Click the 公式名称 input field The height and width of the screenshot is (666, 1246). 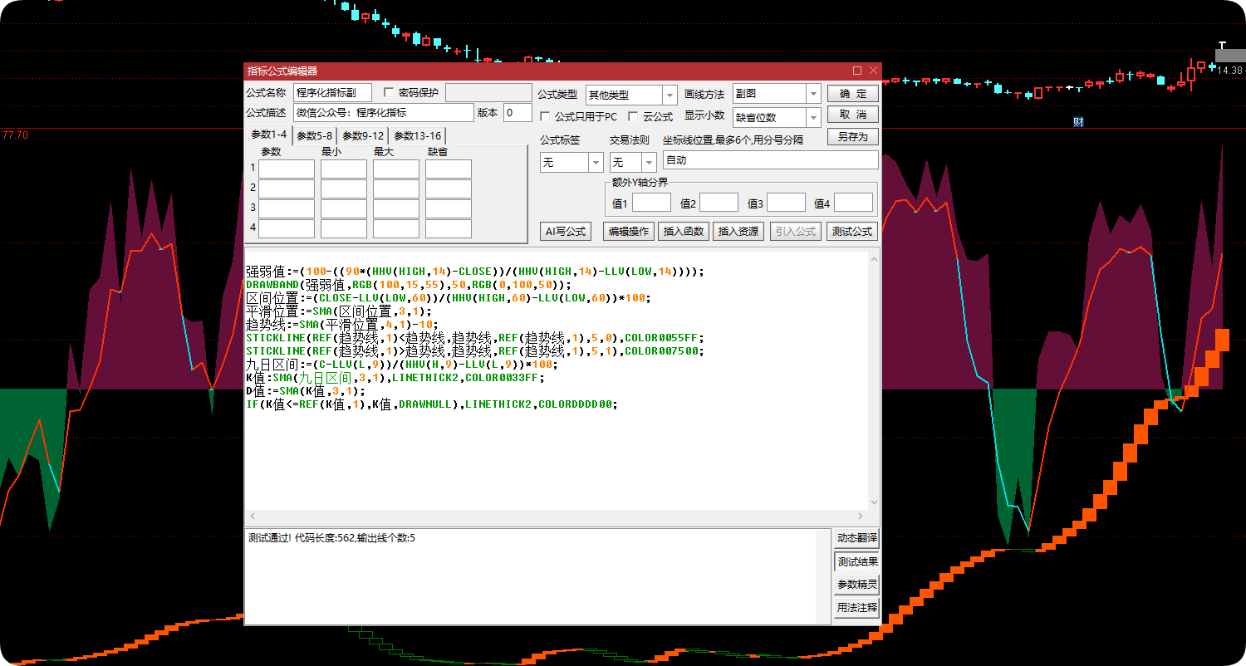(x=333, y=93)
